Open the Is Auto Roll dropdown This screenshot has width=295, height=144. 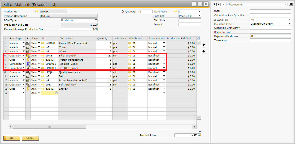290,20
